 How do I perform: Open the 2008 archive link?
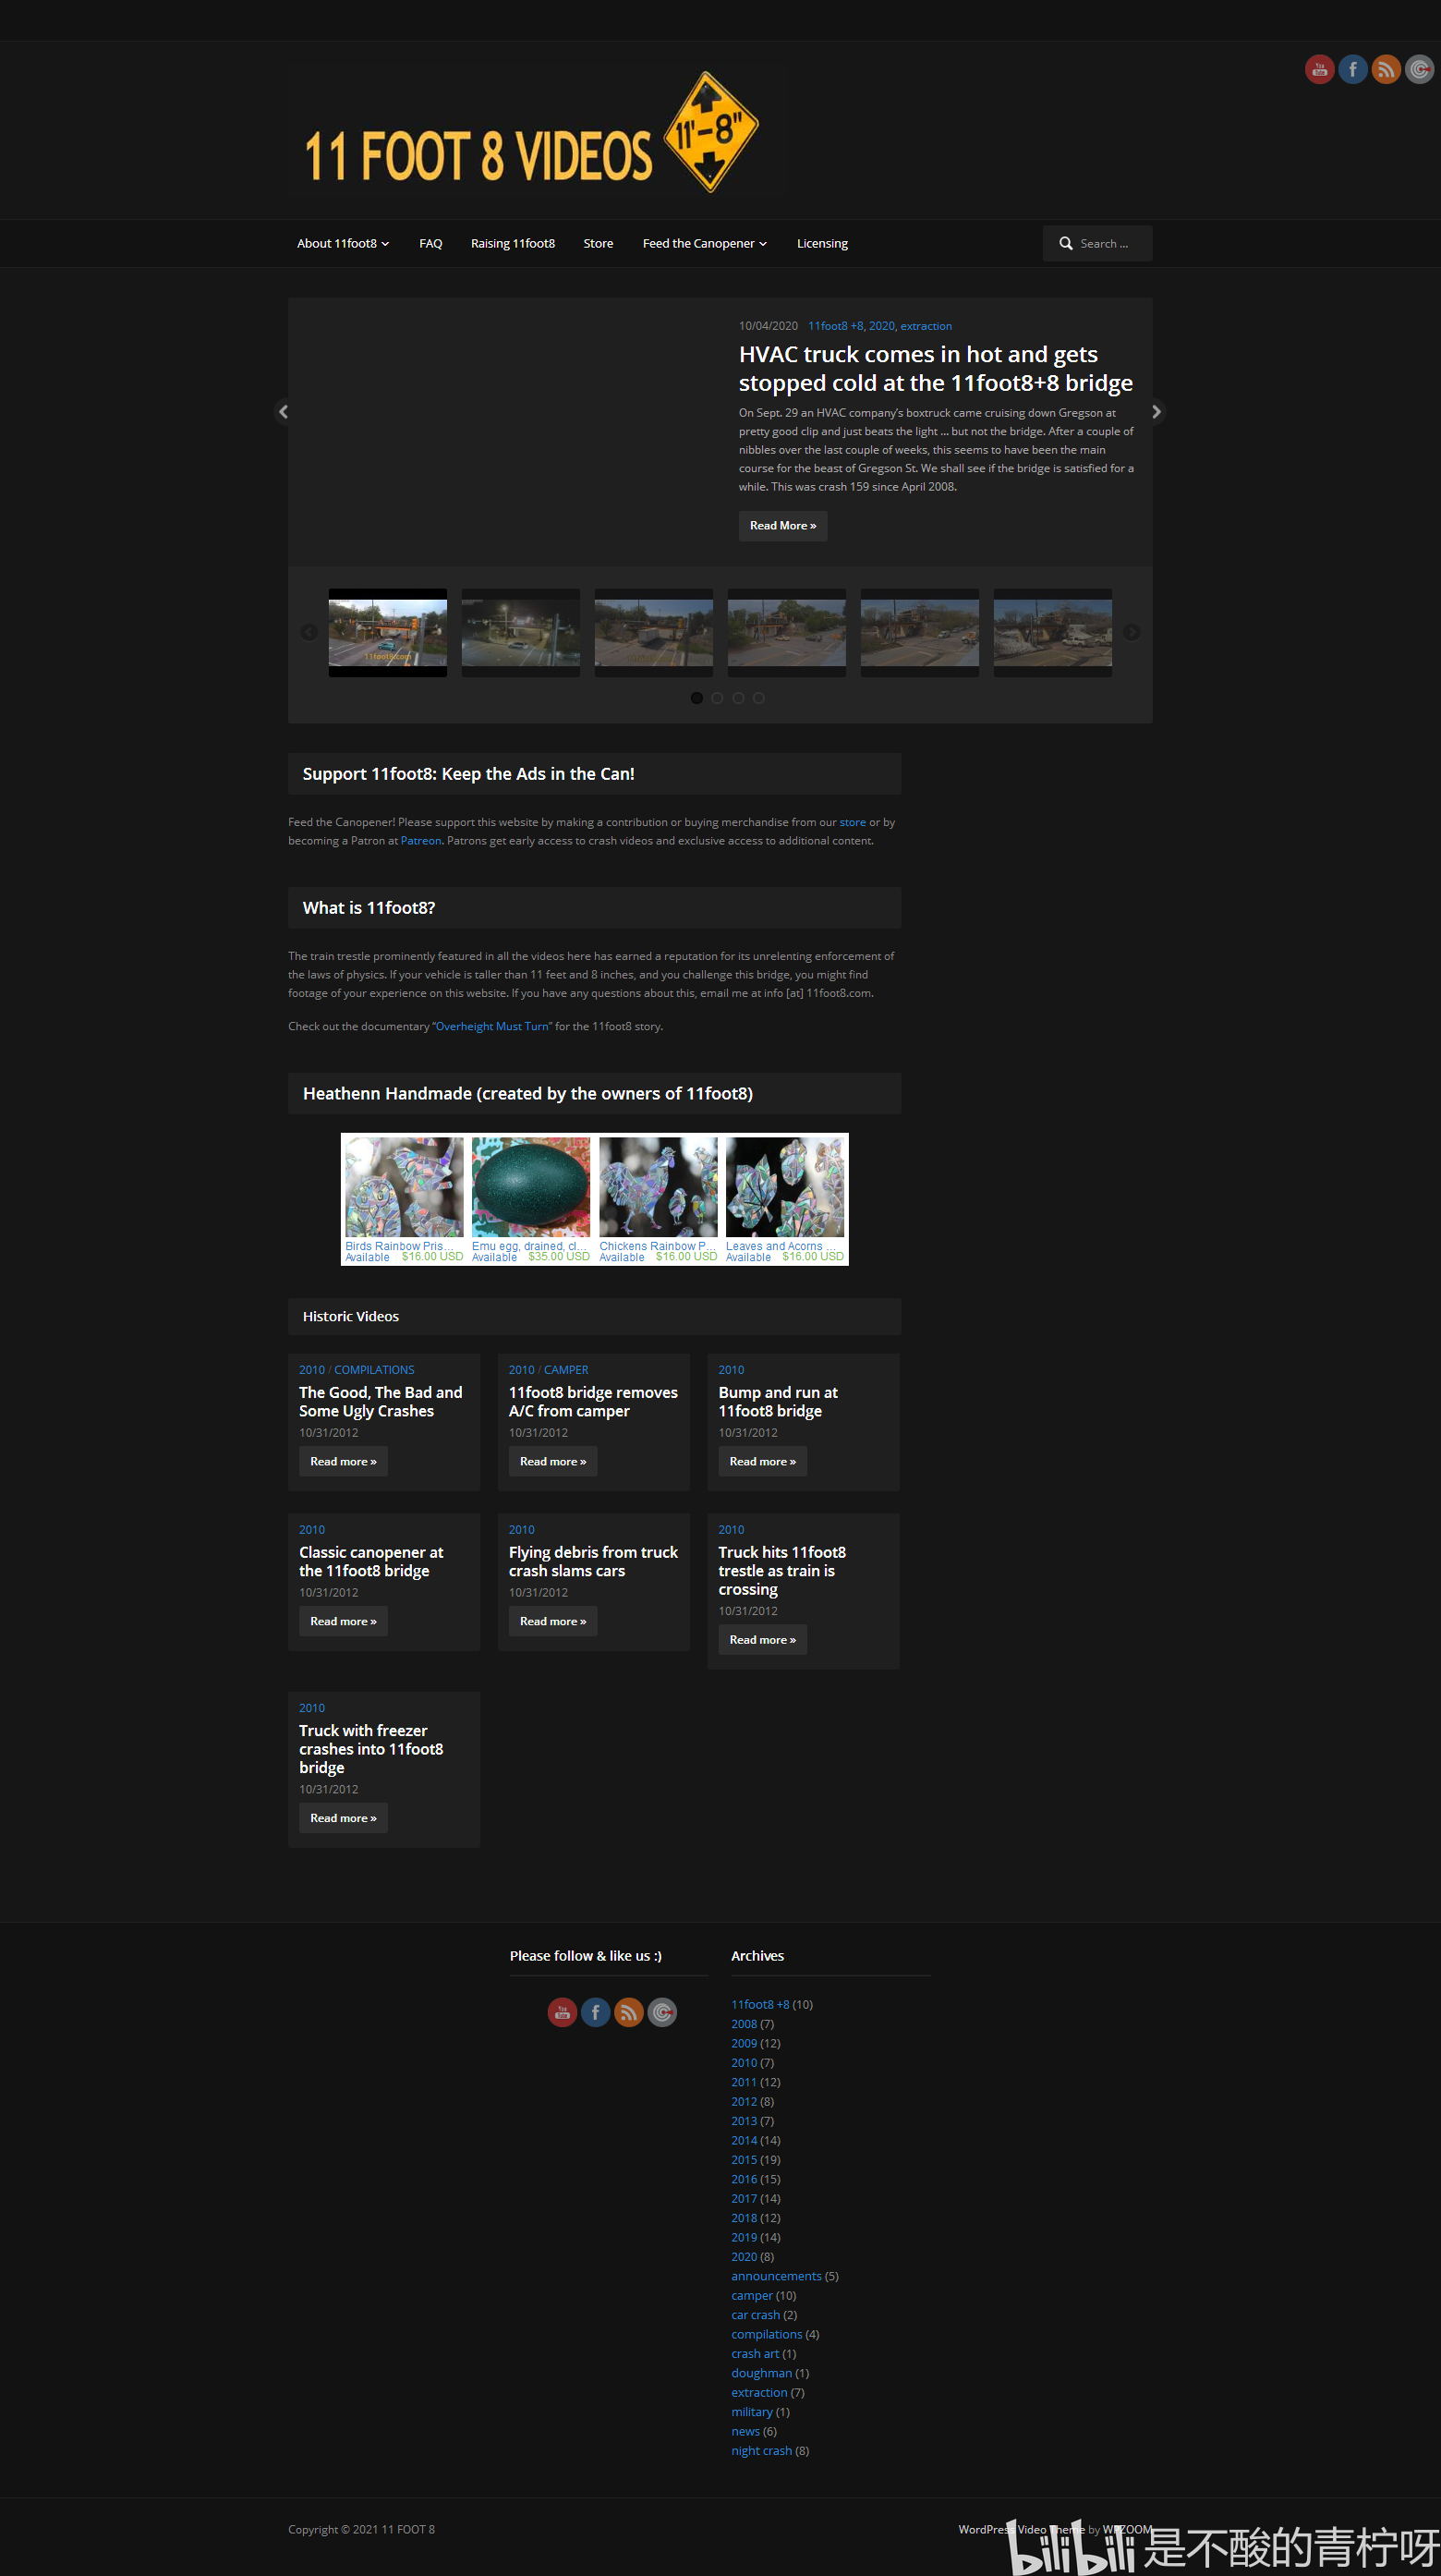(744, 2024)
